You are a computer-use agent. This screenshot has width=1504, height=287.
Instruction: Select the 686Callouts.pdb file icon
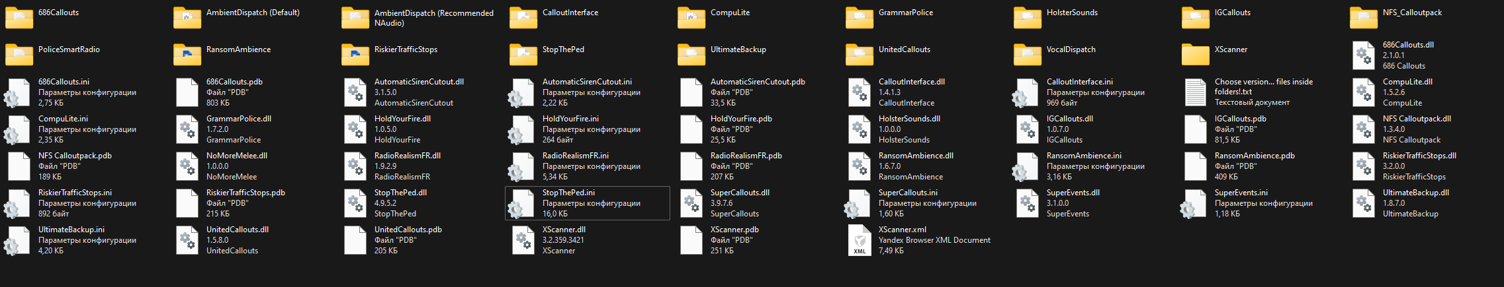click(187, 92)
